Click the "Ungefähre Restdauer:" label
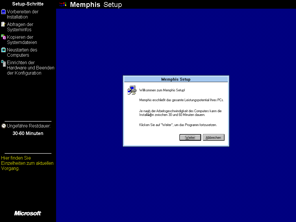This screenshot has width=296, height=222. [29, 126]
